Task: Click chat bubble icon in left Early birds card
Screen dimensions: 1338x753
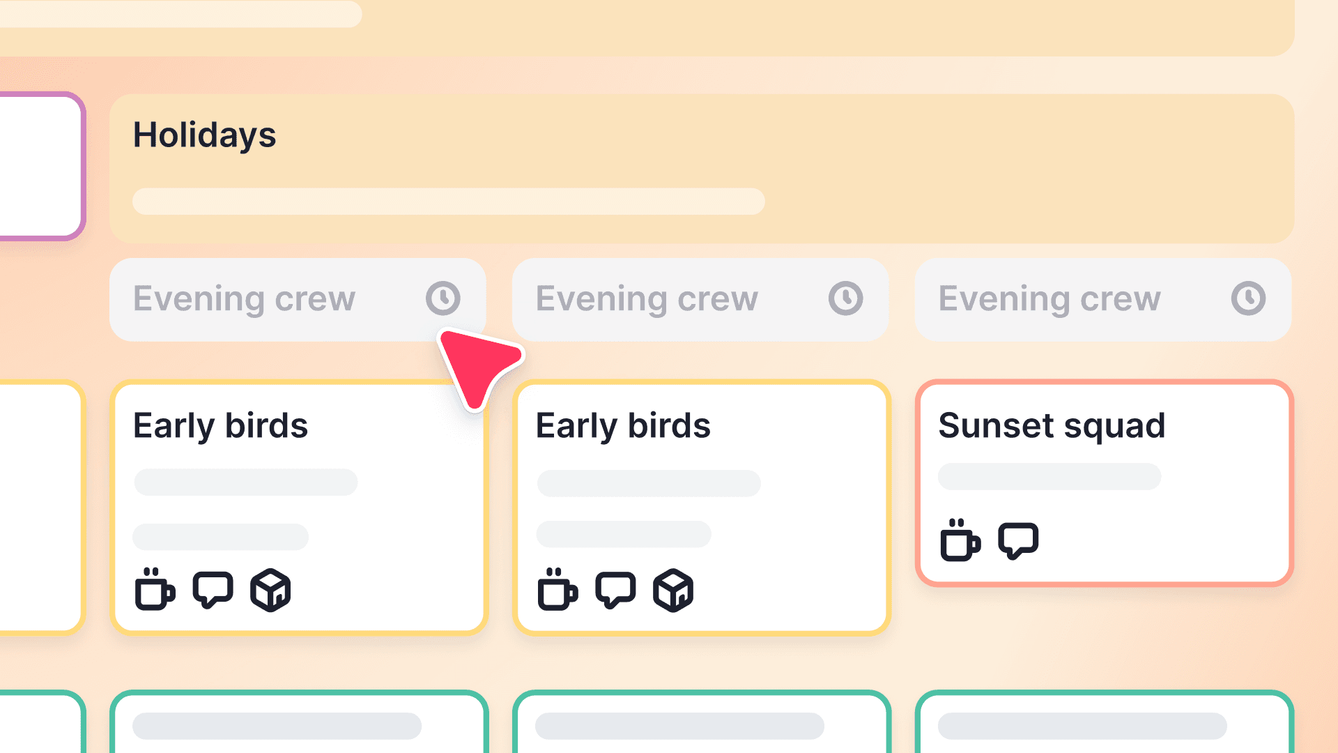Action: (x=213, y=590)
